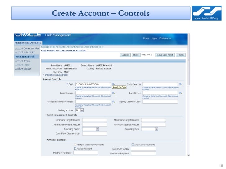Open the Netting Account dropdown
The width and height of the screenshot is (226, 169).
click(x=79, y=110)
